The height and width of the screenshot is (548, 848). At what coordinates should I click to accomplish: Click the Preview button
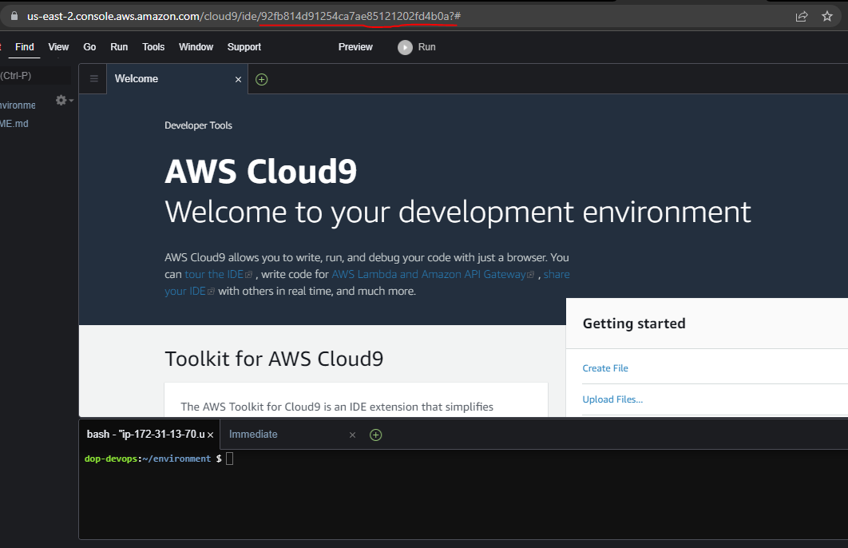355,47
